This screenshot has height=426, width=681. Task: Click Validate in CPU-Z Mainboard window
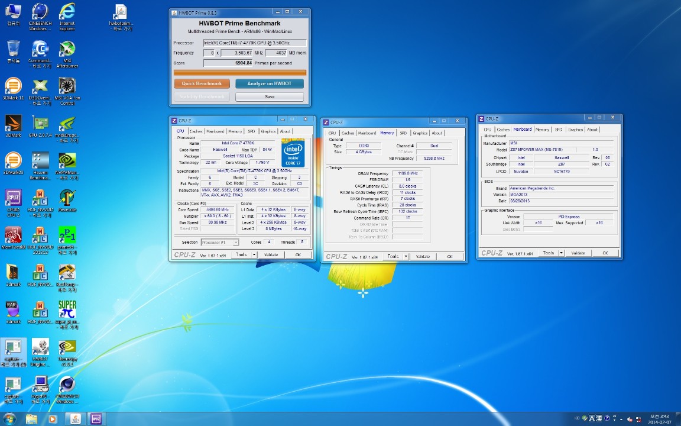click(x=578, y=253)
